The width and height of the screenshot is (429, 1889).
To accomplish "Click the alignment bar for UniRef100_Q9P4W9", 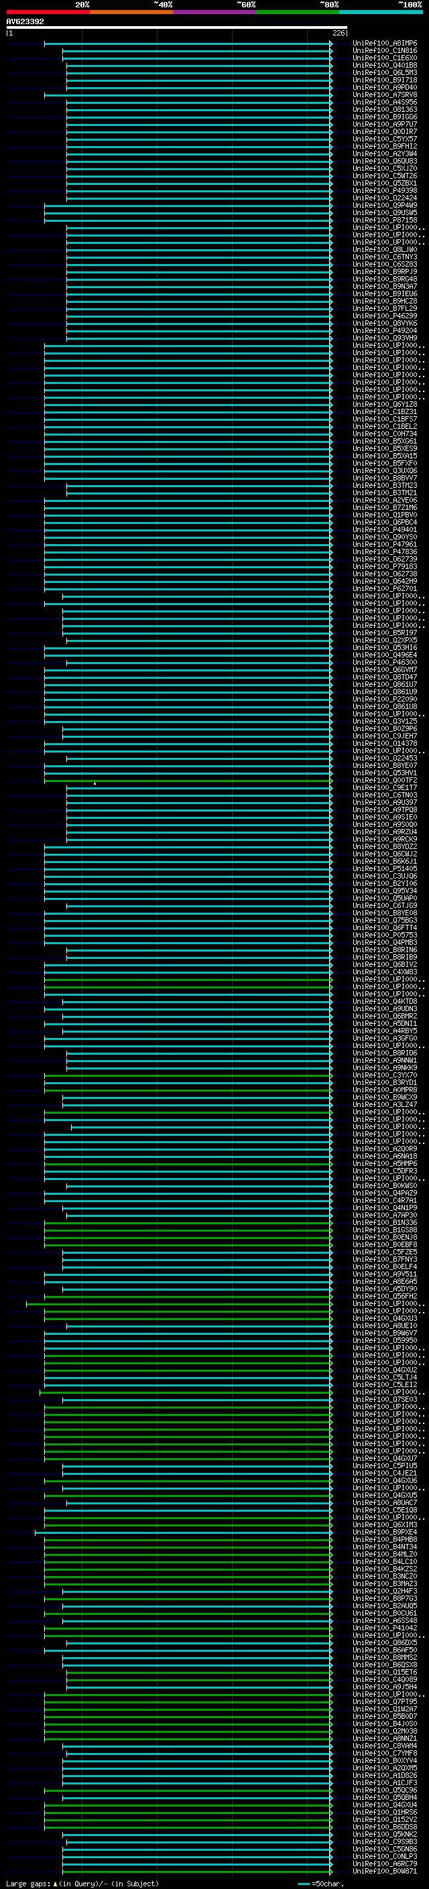I will 188,205.
